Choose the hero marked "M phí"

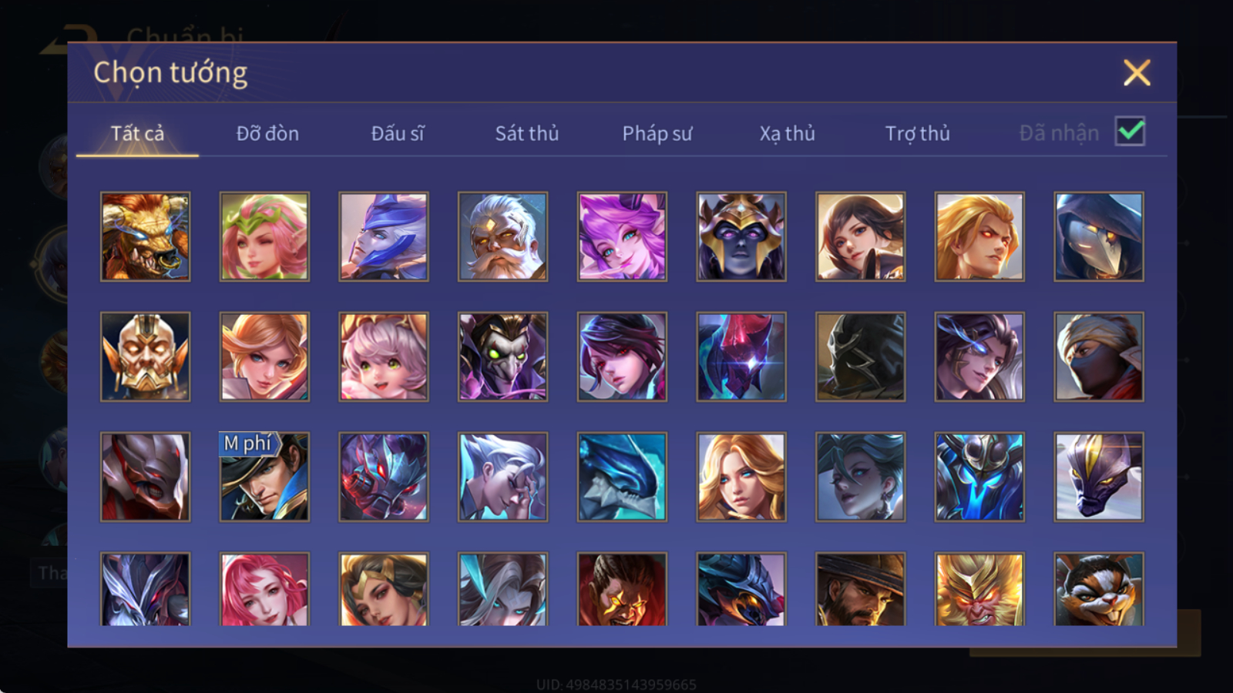click(x=264, y=477)
